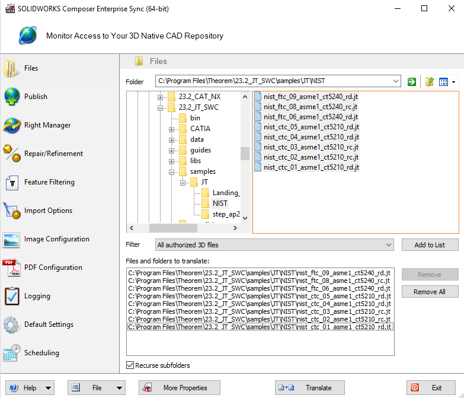The width and height of the screenshot is (464, 398).
Task: Click the parent folder up icon
Action: pos(430,82)
